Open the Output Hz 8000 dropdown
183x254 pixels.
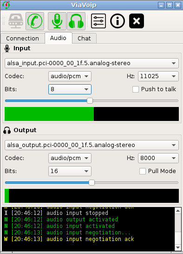pos(158,158)
